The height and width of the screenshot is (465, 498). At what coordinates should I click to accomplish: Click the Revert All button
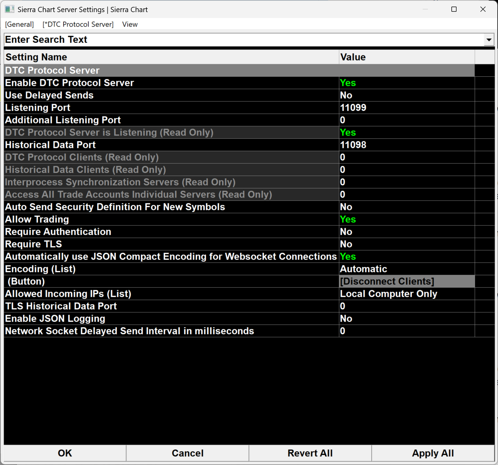(310, 453)
